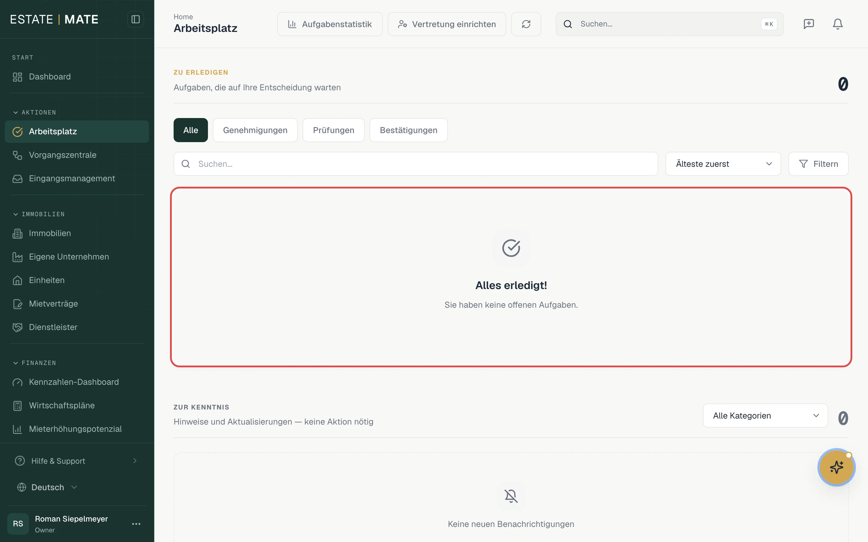Viewport: 868px width, 542px height.
Task: Switch to the Genehmigungen tab
Action: pos(255,130)
